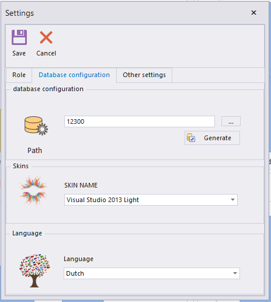Click the red Cancel X icon

coord(46,37)
